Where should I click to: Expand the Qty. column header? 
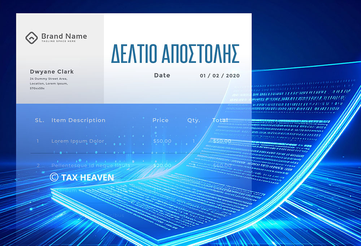tap(193, 120)
